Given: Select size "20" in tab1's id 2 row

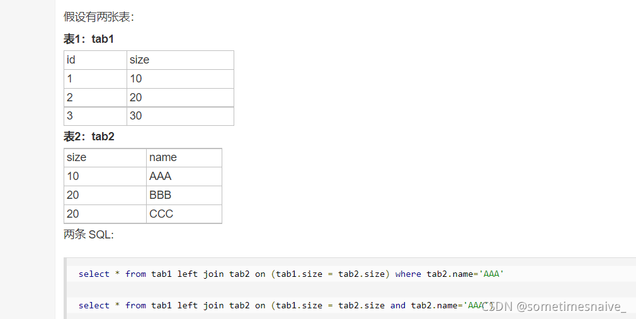Looking at the screenshot, I should pos(181,98).
